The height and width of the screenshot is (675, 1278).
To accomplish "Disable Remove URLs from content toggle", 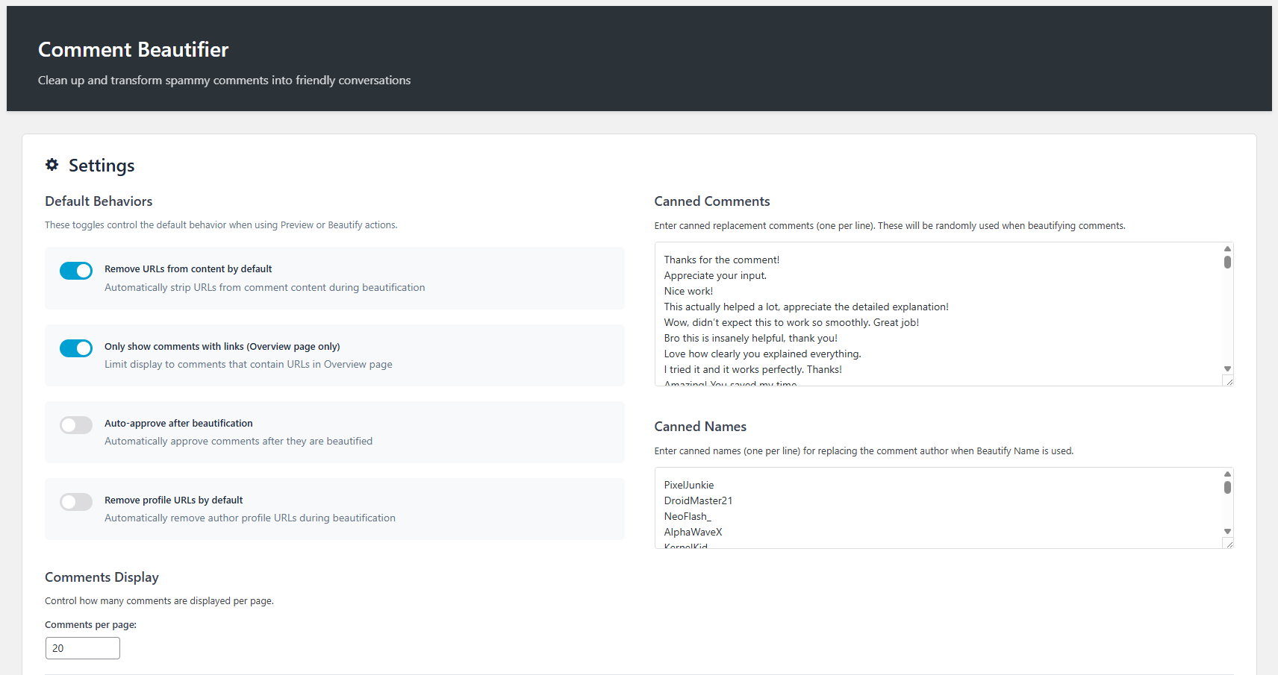I will pyautogui.click(x=76, y=271).
